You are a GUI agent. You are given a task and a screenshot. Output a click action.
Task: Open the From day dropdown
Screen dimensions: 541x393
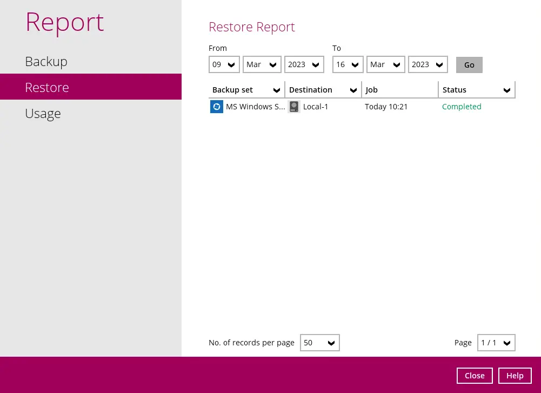[224, 64]
